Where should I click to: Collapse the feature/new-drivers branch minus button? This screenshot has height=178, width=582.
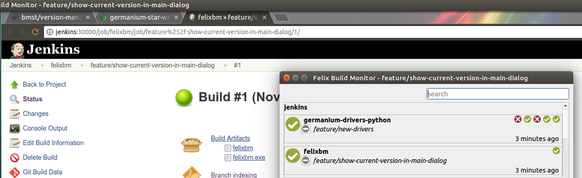[306, 129]
